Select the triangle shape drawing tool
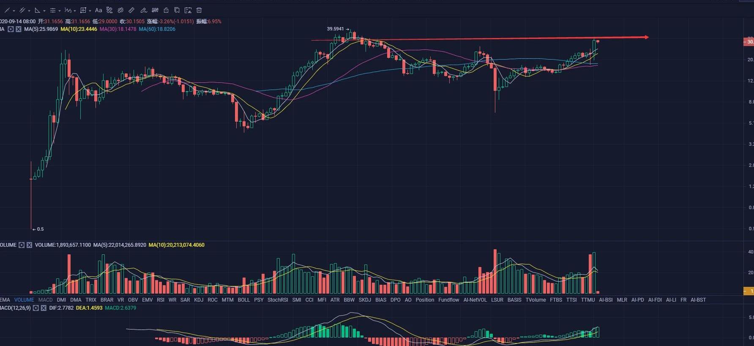The height and width of the screenshot is (346, 754). pos(38,10)
